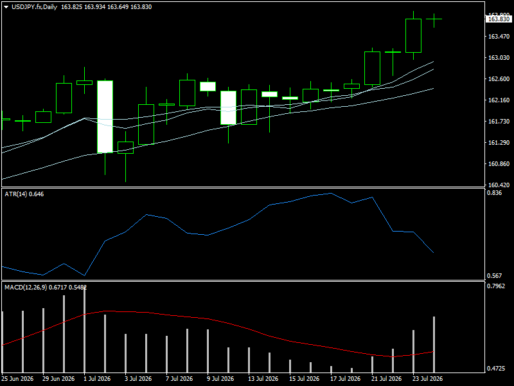Click the 161.290 price axis label
This screenshot has width=514, height=386.
(499, 143)
